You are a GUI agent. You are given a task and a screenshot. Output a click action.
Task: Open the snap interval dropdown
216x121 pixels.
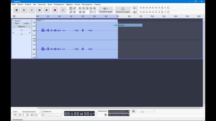(x=51, y=115)
